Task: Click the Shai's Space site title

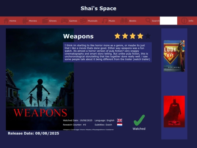Action: click(x=98, y=8)
